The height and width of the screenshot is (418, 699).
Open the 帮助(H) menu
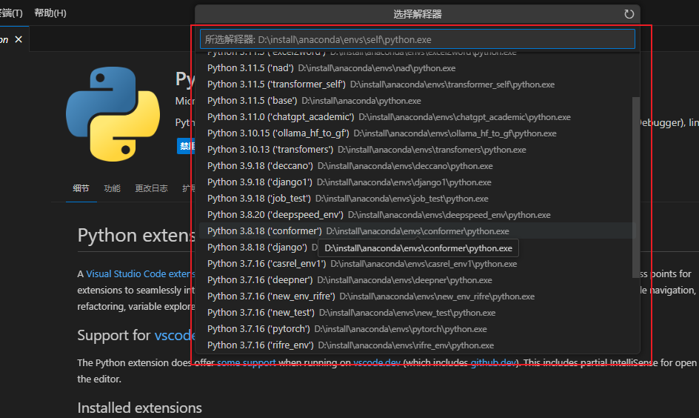pyautogui.click(x=50, y=13)
